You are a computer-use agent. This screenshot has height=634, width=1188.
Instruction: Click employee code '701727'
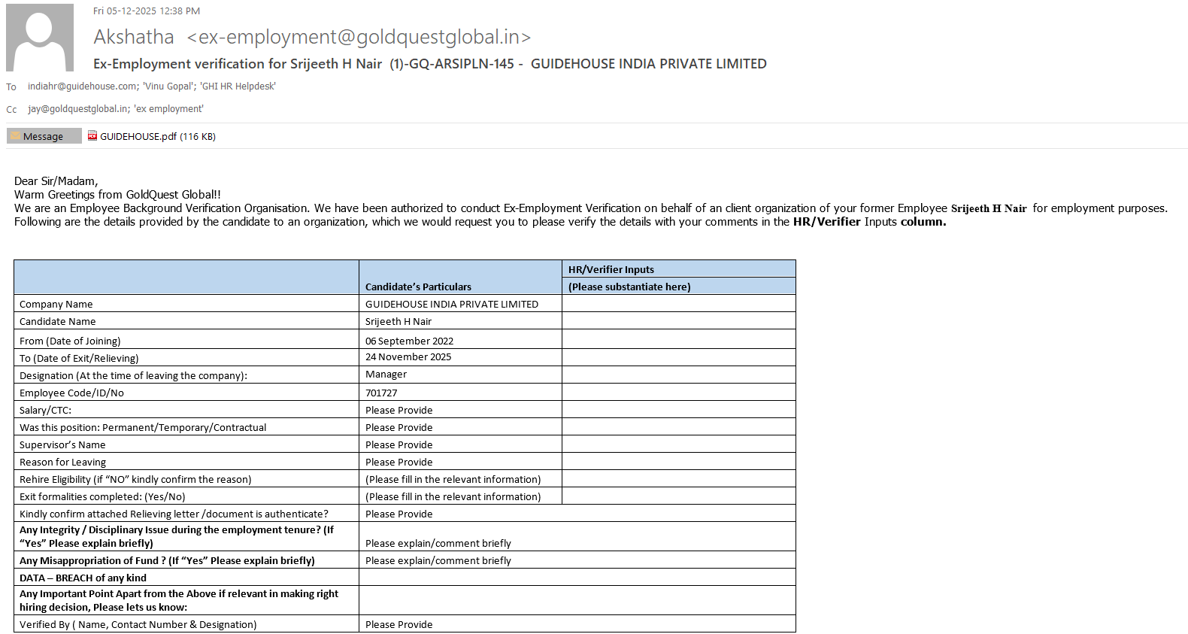click(381, 393)
